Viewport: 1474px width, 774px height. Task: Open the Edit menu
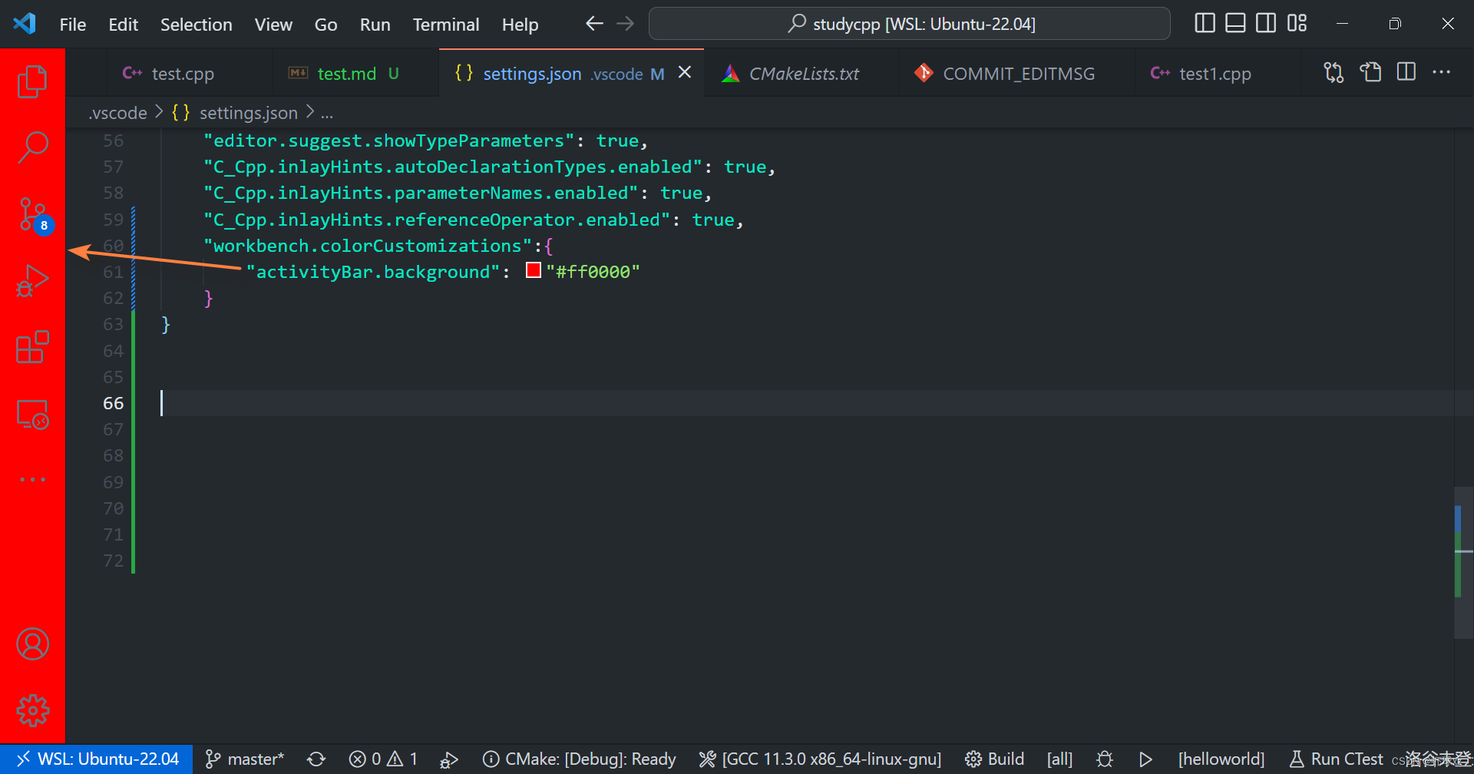[x=123, y=25]
